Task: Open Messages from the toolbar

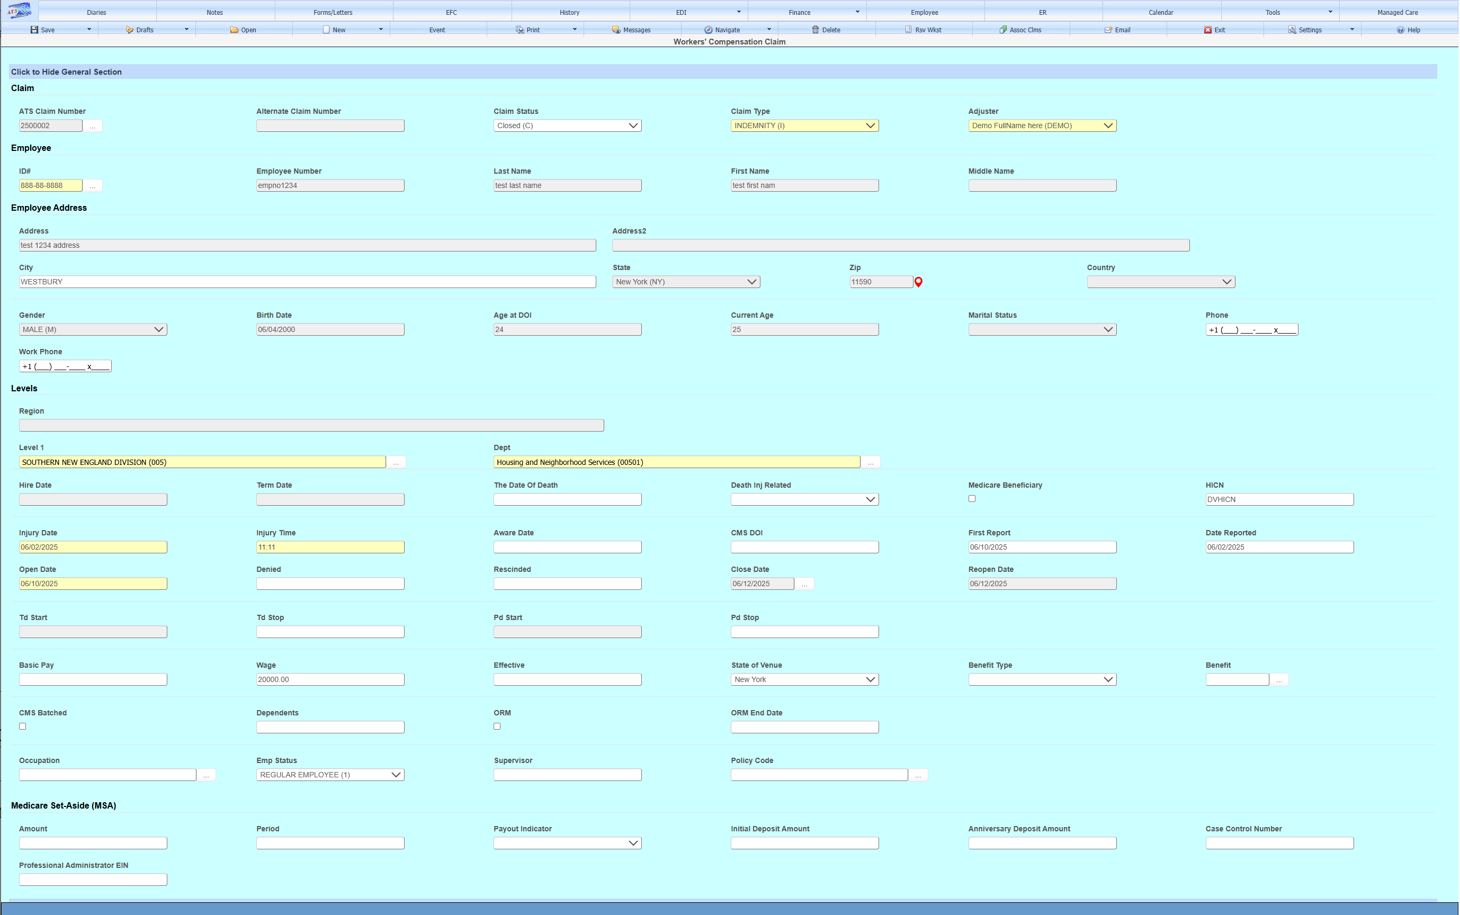Action: click(x=631, y=30)
